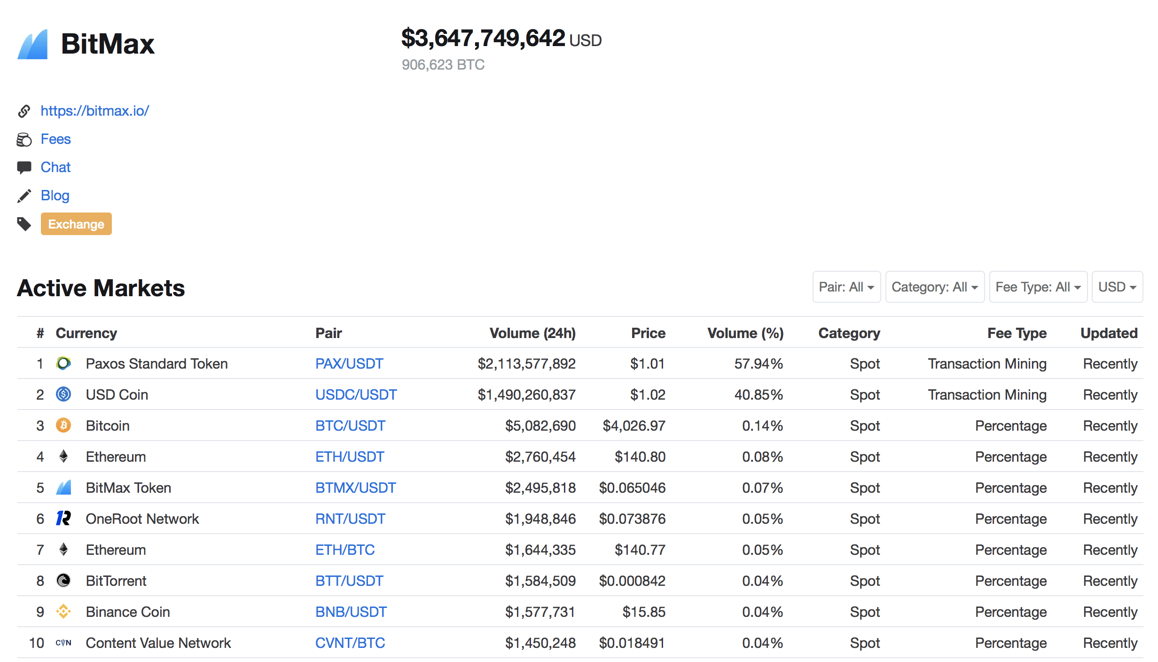Click the USD Coin icon
This screenshot has width=1158, height=662.
coord(63,394)
